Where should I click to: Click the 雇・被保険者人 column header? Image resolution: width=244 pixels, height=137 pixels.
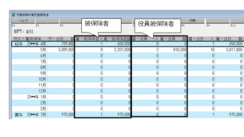[89, 39]
